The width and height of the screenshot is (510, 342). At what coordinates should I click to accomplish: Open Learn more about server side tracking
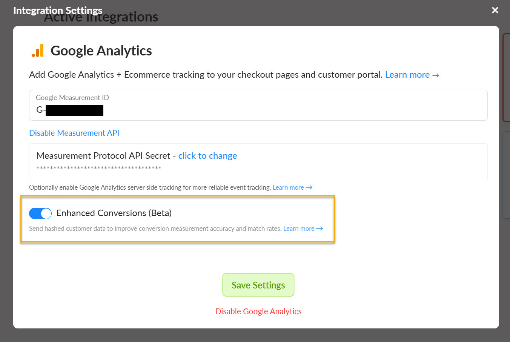tap(288, 187)
